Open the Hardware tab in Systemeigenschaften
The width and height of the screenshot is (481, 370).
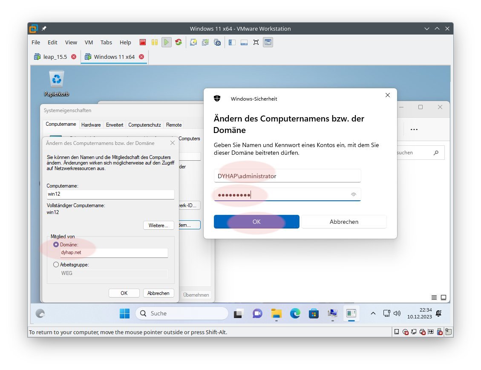[x=91, y=125]
